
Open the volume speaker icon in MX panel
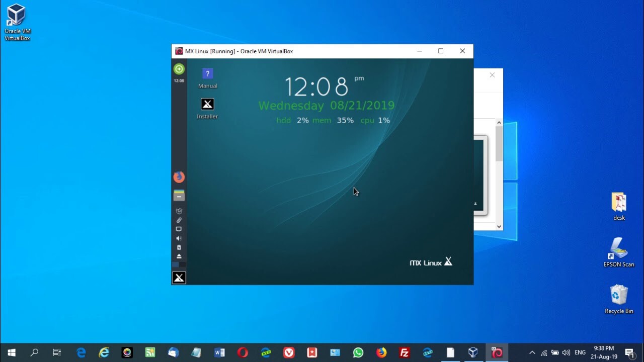[x=179, y=238]
